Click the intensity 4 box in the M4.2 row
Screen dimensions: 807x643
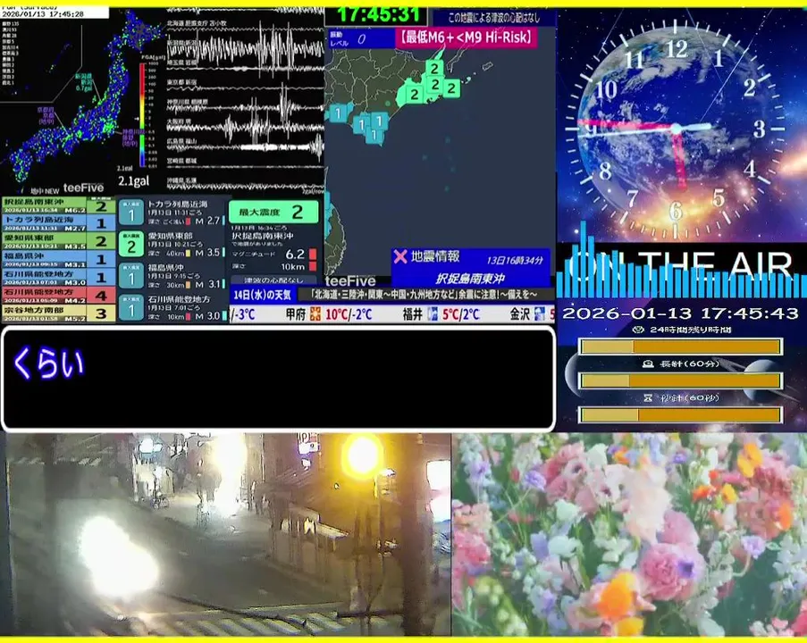point(101,296)
